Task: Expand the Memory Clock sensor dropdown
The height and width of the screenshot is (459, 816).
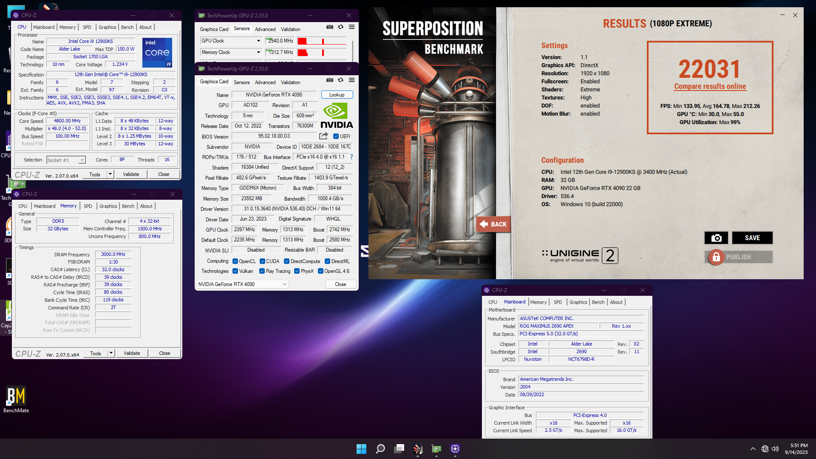Action: point(258,52)
